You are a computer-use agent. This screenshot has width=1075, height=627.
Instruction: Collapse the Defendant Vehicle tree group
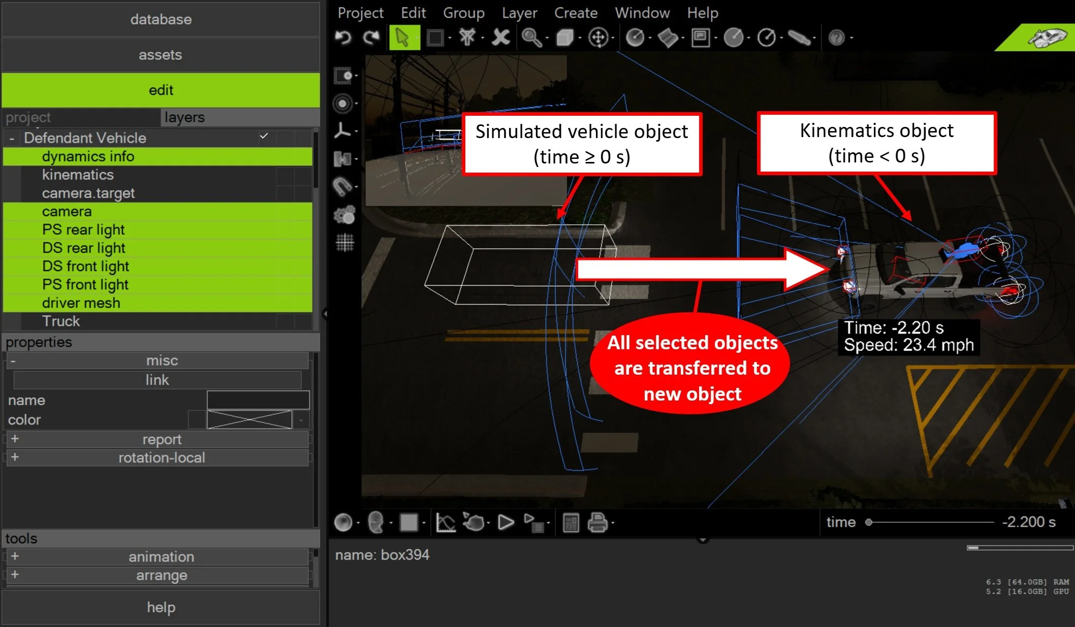12,138
